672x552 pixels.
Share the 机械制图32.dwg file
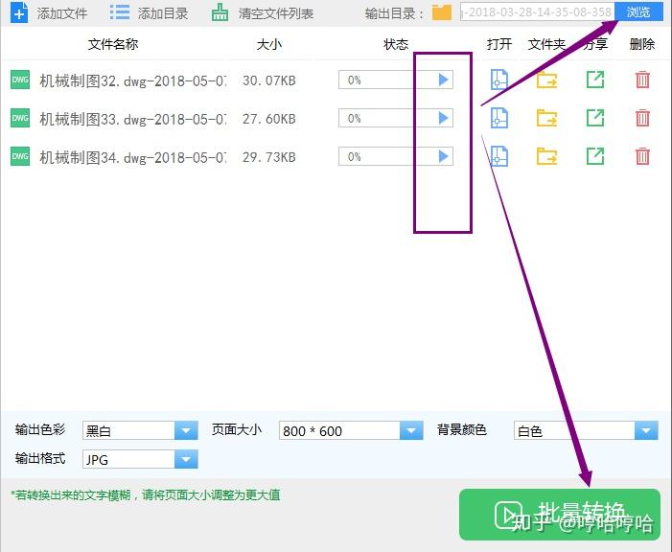pos(595,80)
